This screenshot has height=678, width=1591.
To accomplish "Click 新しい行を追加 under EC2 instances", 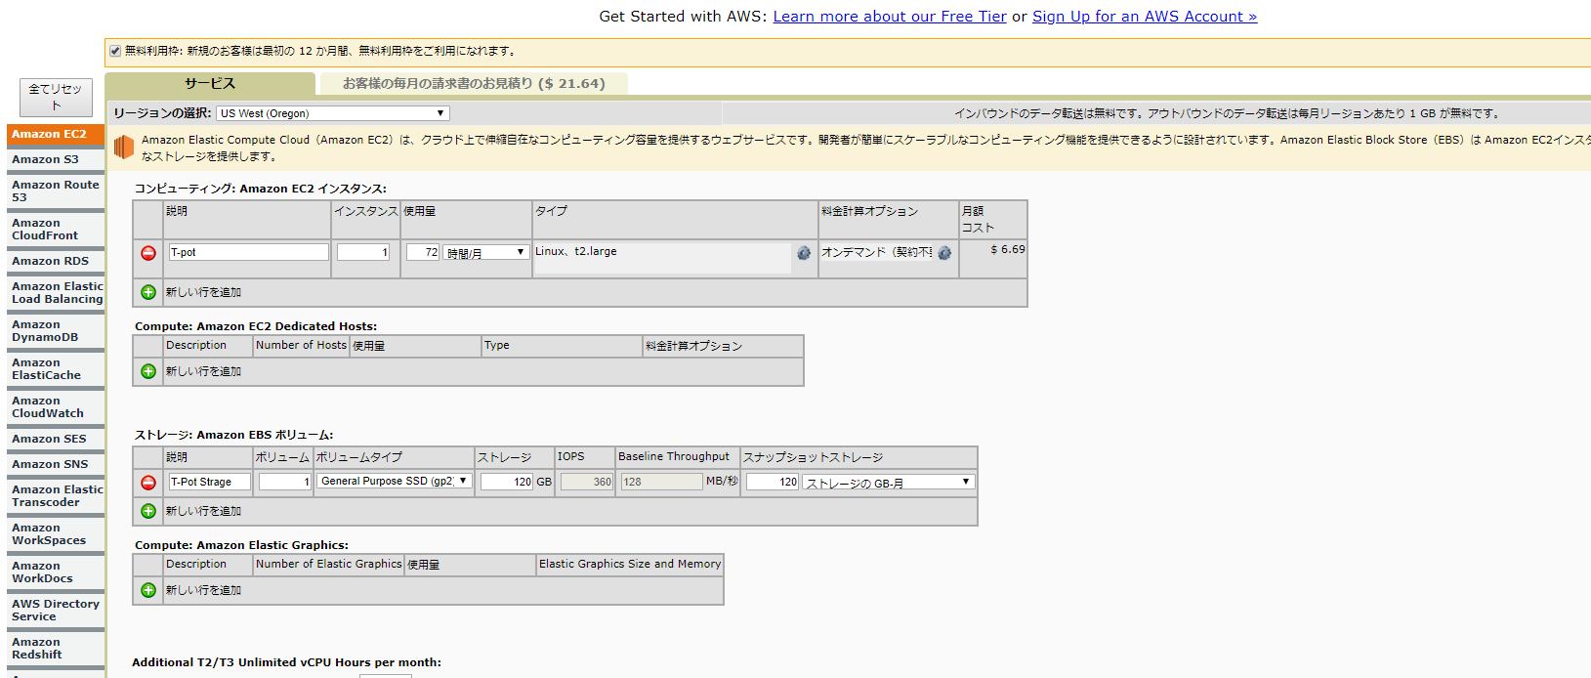I will point(203,292).
